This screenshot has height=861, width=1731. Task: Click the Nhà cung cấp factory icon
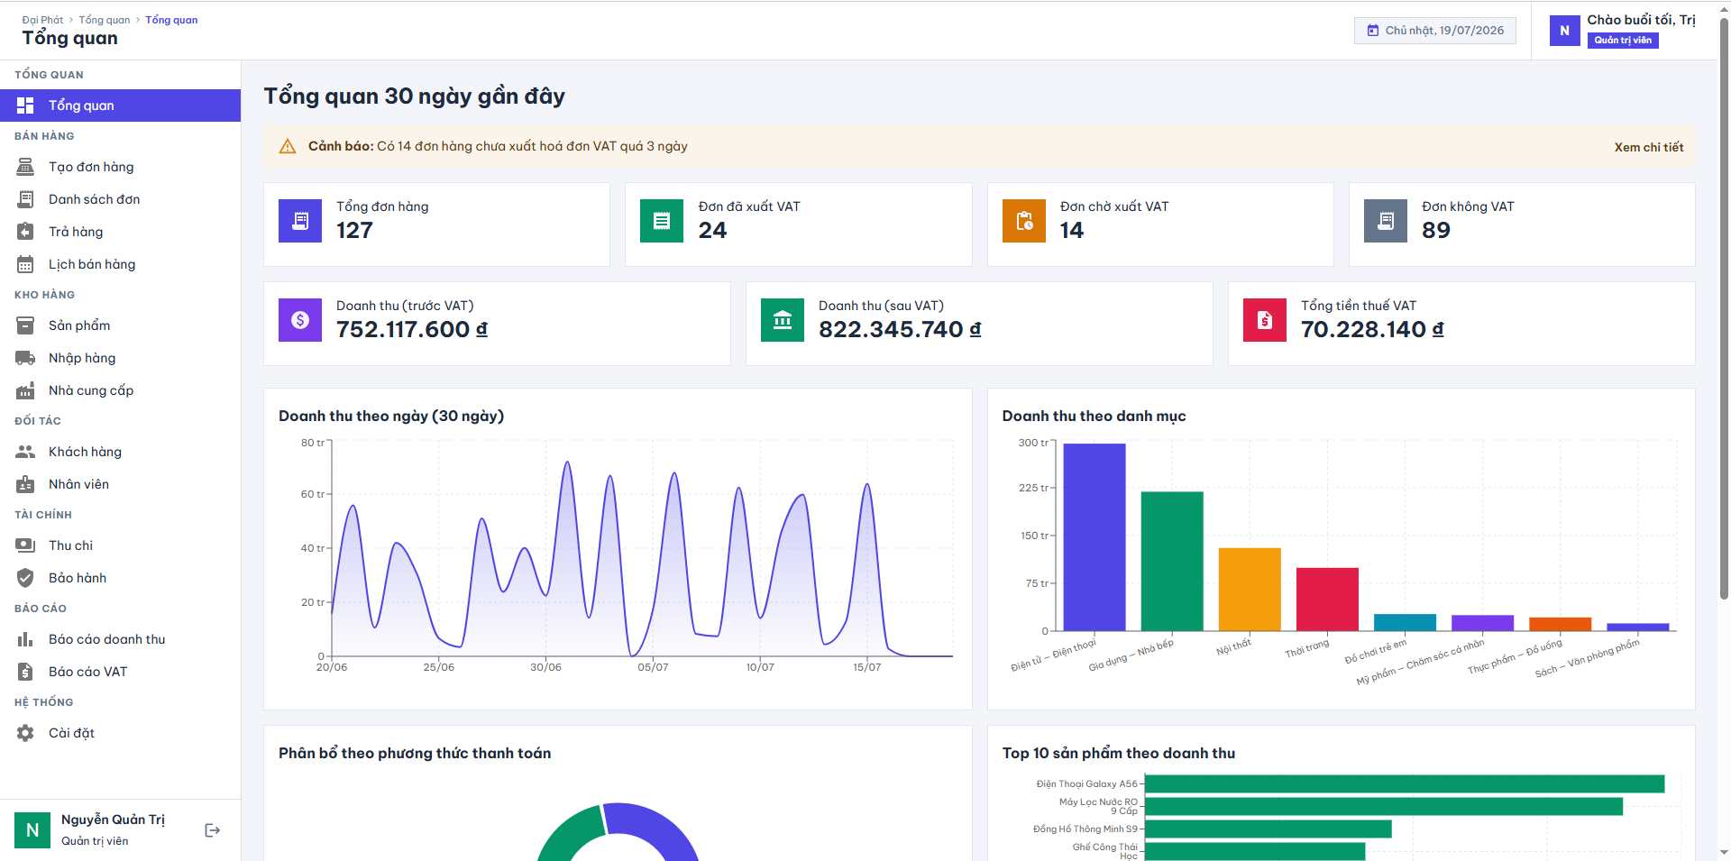click(25, 390)
